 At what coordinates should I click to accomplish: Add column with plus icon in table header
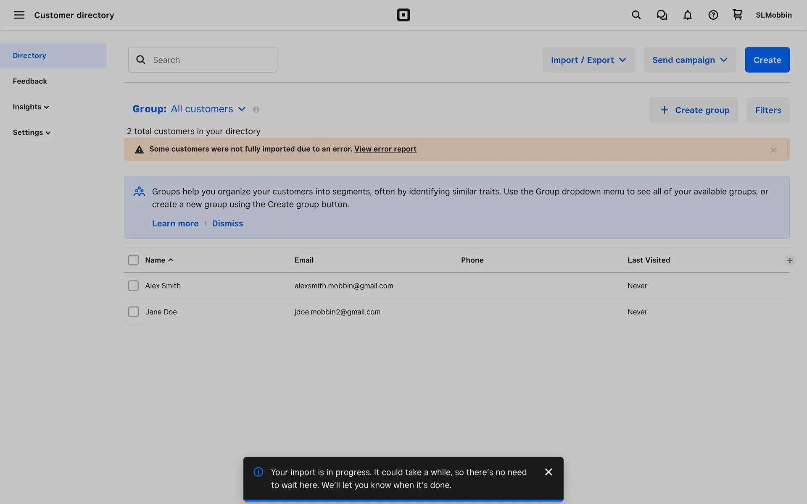point(789,260)
